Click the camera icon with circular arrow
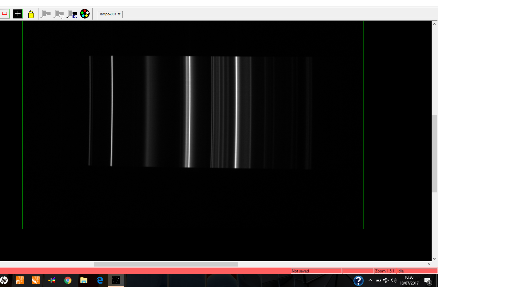The width and height of the screenshot is (522, 294). (x=59, y=14)
